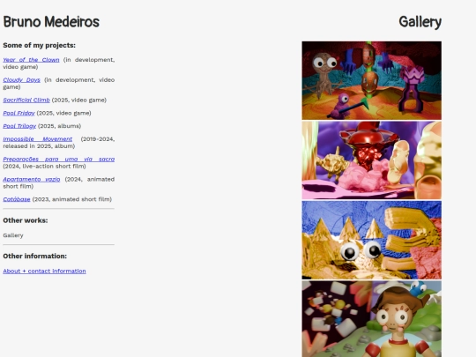The width and height of the screenshot is (476, 357).
Task: Open the red metallic sculpture on purple image
Action: [372, 160]
